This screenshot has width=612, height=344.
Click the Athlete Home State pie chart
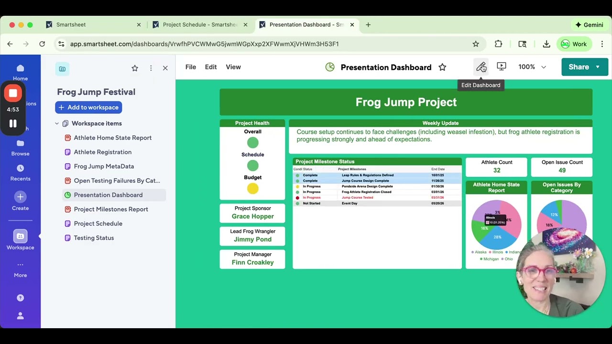point(497,225)
